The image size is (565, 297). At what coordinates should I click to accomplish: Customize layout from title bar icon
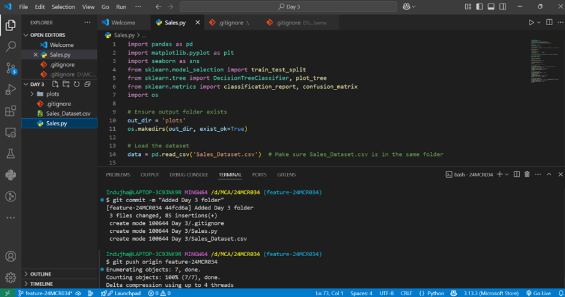point(468,7)
